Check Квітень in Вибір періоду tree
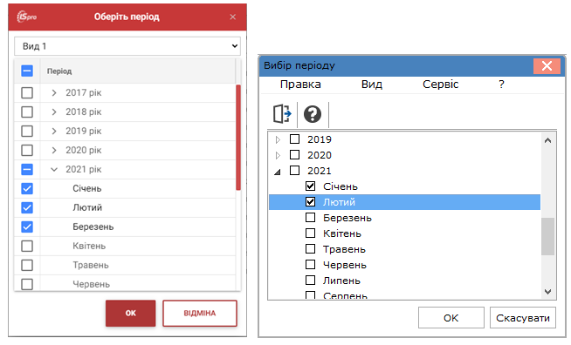Screen dimensions: 571x345 pyautogui.click(x=310, y=233)
